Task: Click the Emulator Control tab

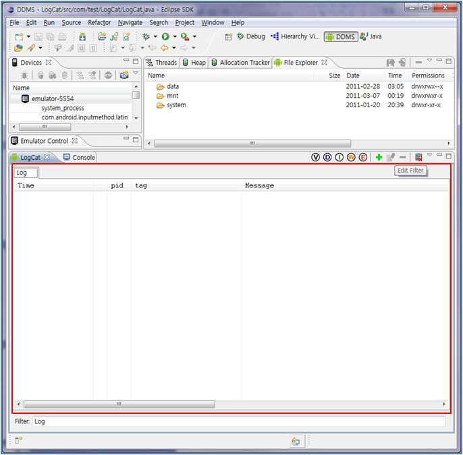Action: [44, 141]
